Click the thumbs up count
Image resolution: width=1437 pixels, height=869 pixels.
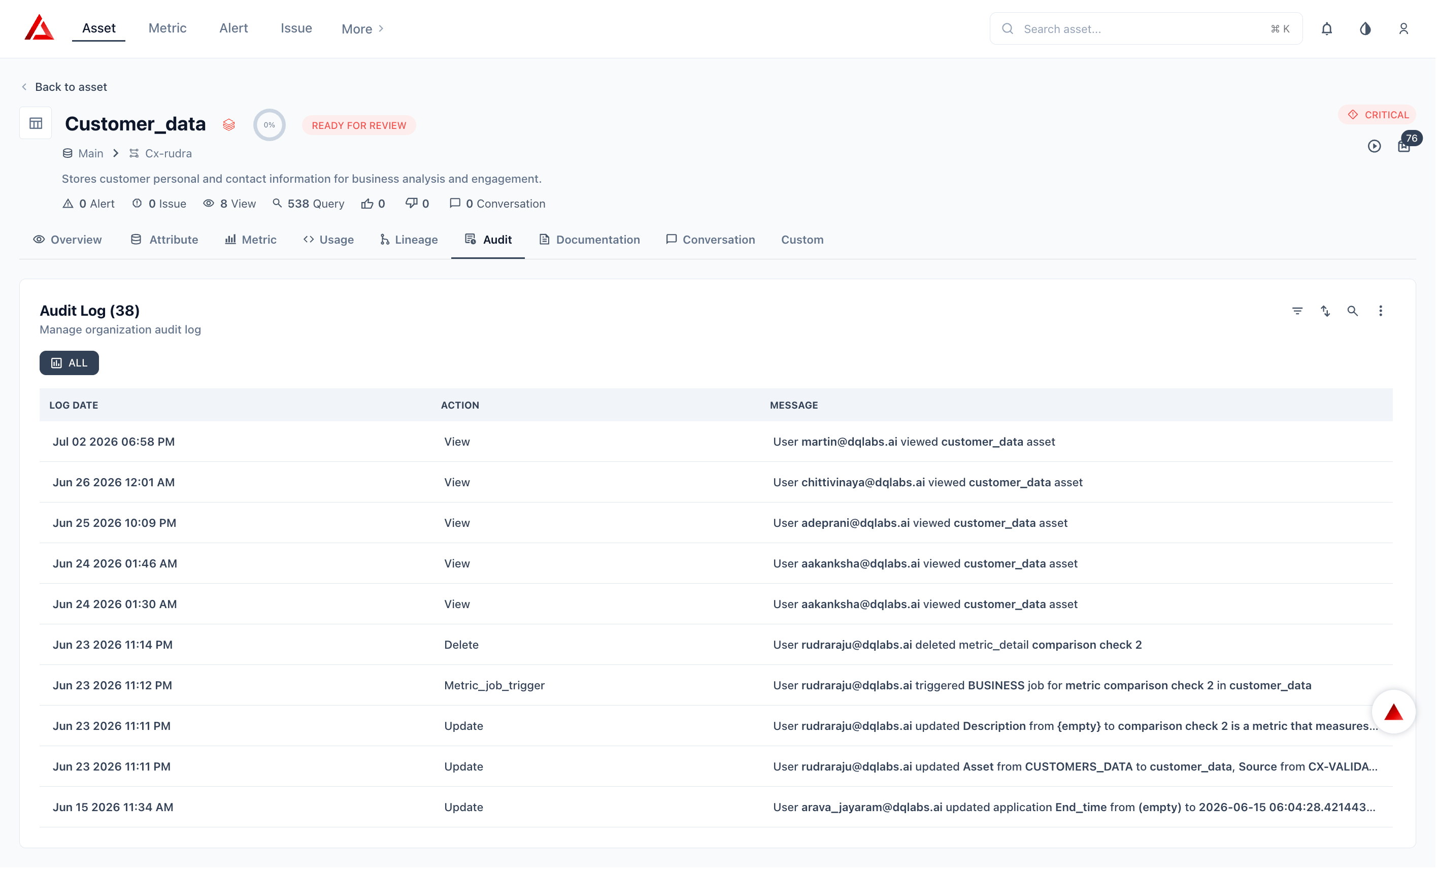point(373,204)
